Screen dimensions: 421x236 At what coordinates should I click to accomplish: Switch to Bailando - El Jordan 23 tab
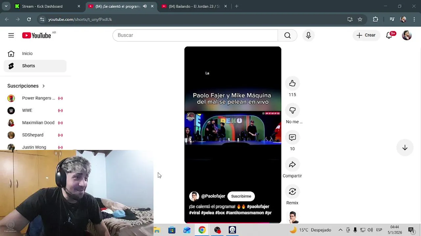[x=194, y=6]
